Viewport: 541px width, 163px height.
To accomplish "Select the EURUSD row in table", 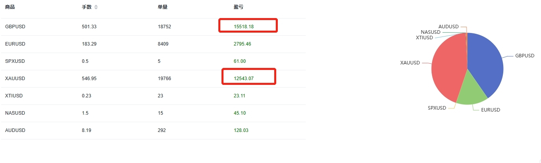I will [x=153, y=44].
